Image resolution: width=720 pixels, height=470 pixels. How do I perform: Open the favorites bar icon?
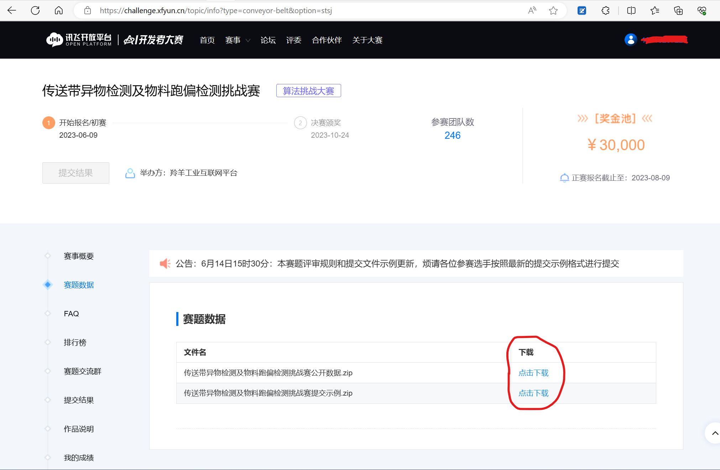[654, 10]
